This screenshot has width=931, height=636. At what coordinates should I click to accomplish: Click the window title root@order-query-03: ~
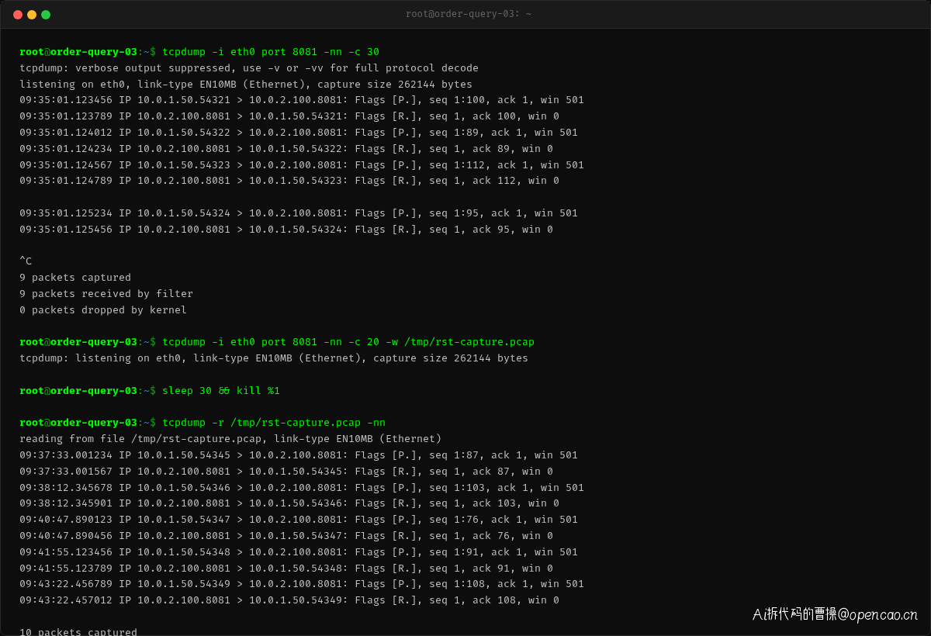(469, 14)
